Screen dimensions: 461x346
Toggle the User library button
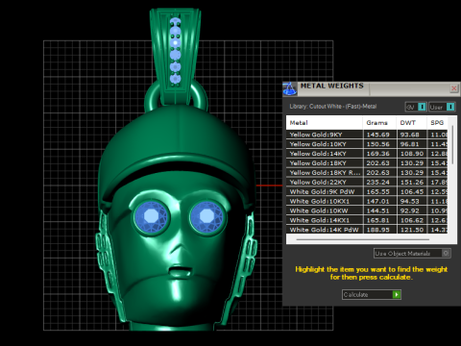click(x=442, y=107)
